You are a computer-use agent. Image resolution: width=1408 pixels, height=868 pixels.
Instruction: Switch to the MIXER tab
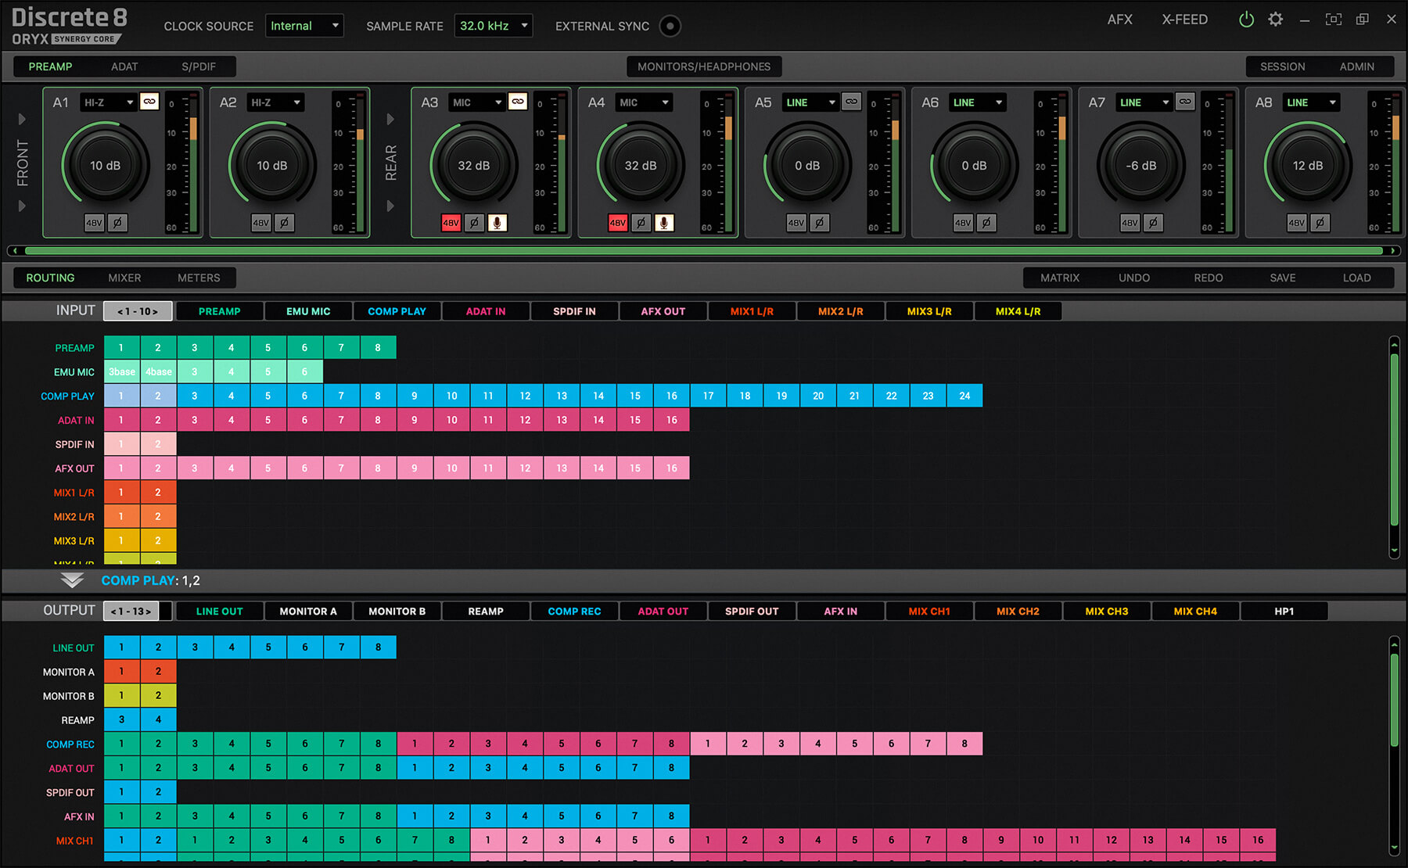tap(124, 278)
